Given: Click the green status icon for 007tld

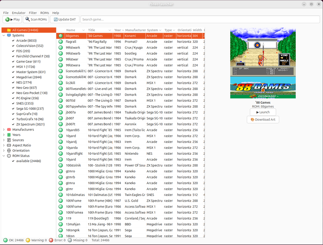Looking at the screenshot, I should [x=60, y=100].
